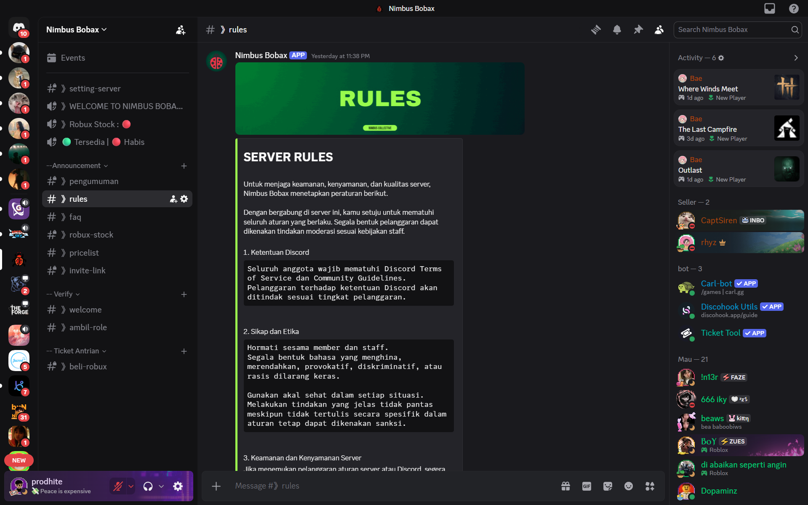This screenshot has height=505, width=808.
Task: Open the Threads icon in channel header
Action: click(596, 29)
